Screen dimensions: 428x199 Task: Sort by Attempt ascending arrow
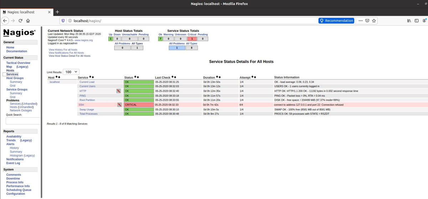click(253, 77)
